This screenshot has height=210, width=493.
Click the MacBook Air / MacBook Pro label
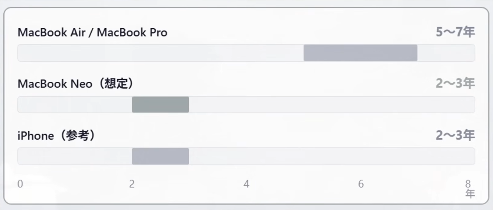click(x=92, y=32)
